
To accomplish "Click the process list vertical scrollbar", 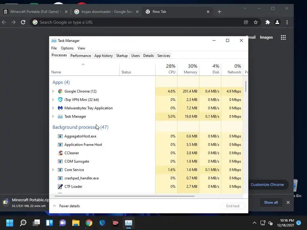I will click(x=246, y=87).
